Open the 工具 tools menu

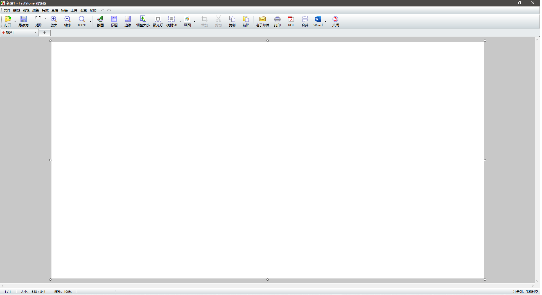(x=74, y=10)
